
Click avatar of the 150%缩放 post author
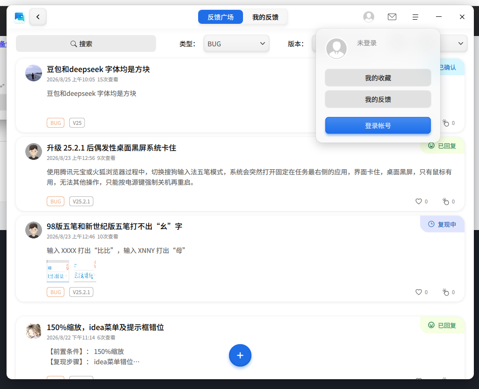click(34, 331)
